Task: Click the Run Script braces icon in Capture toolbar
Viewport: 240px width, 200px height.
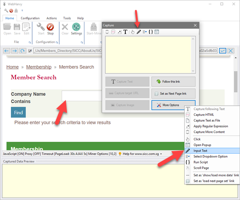Action: tap(151, 32)
